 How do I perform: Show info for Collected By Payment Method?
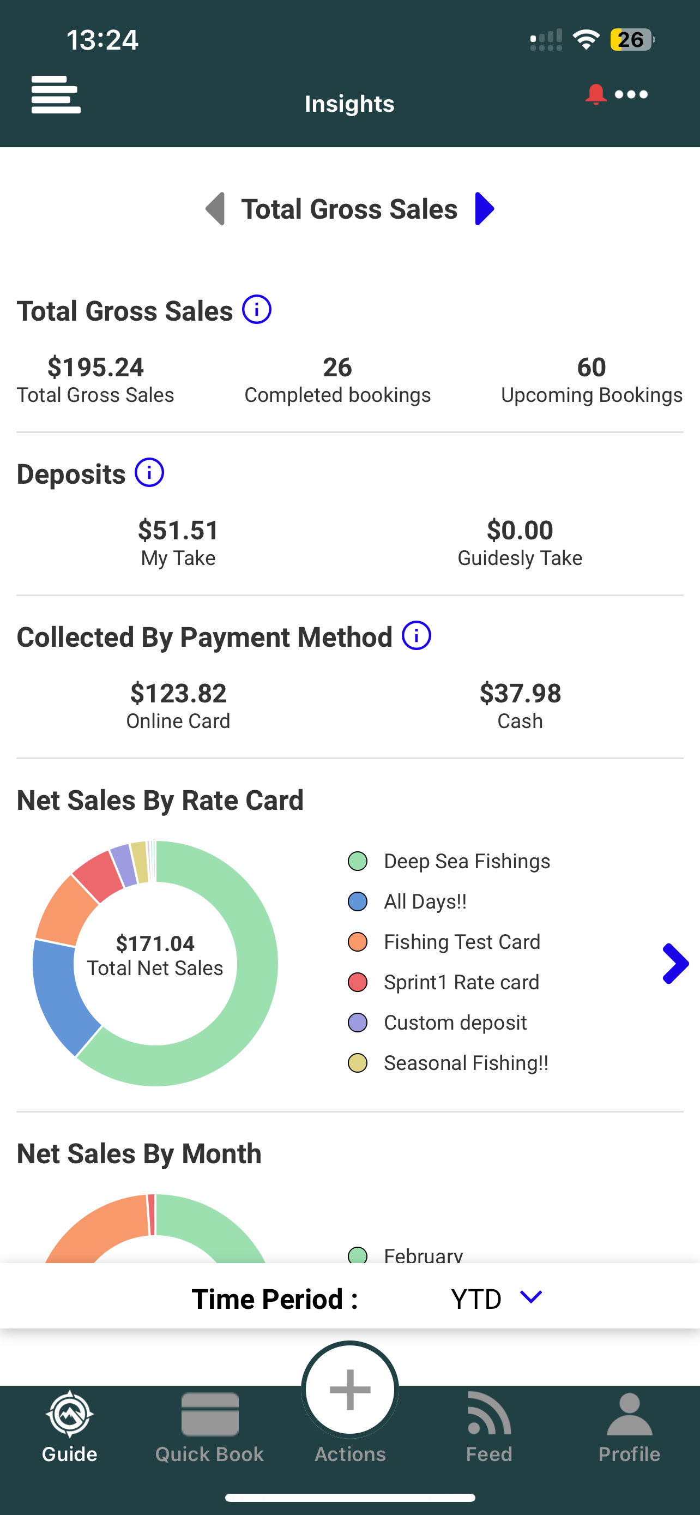(416, 636)
